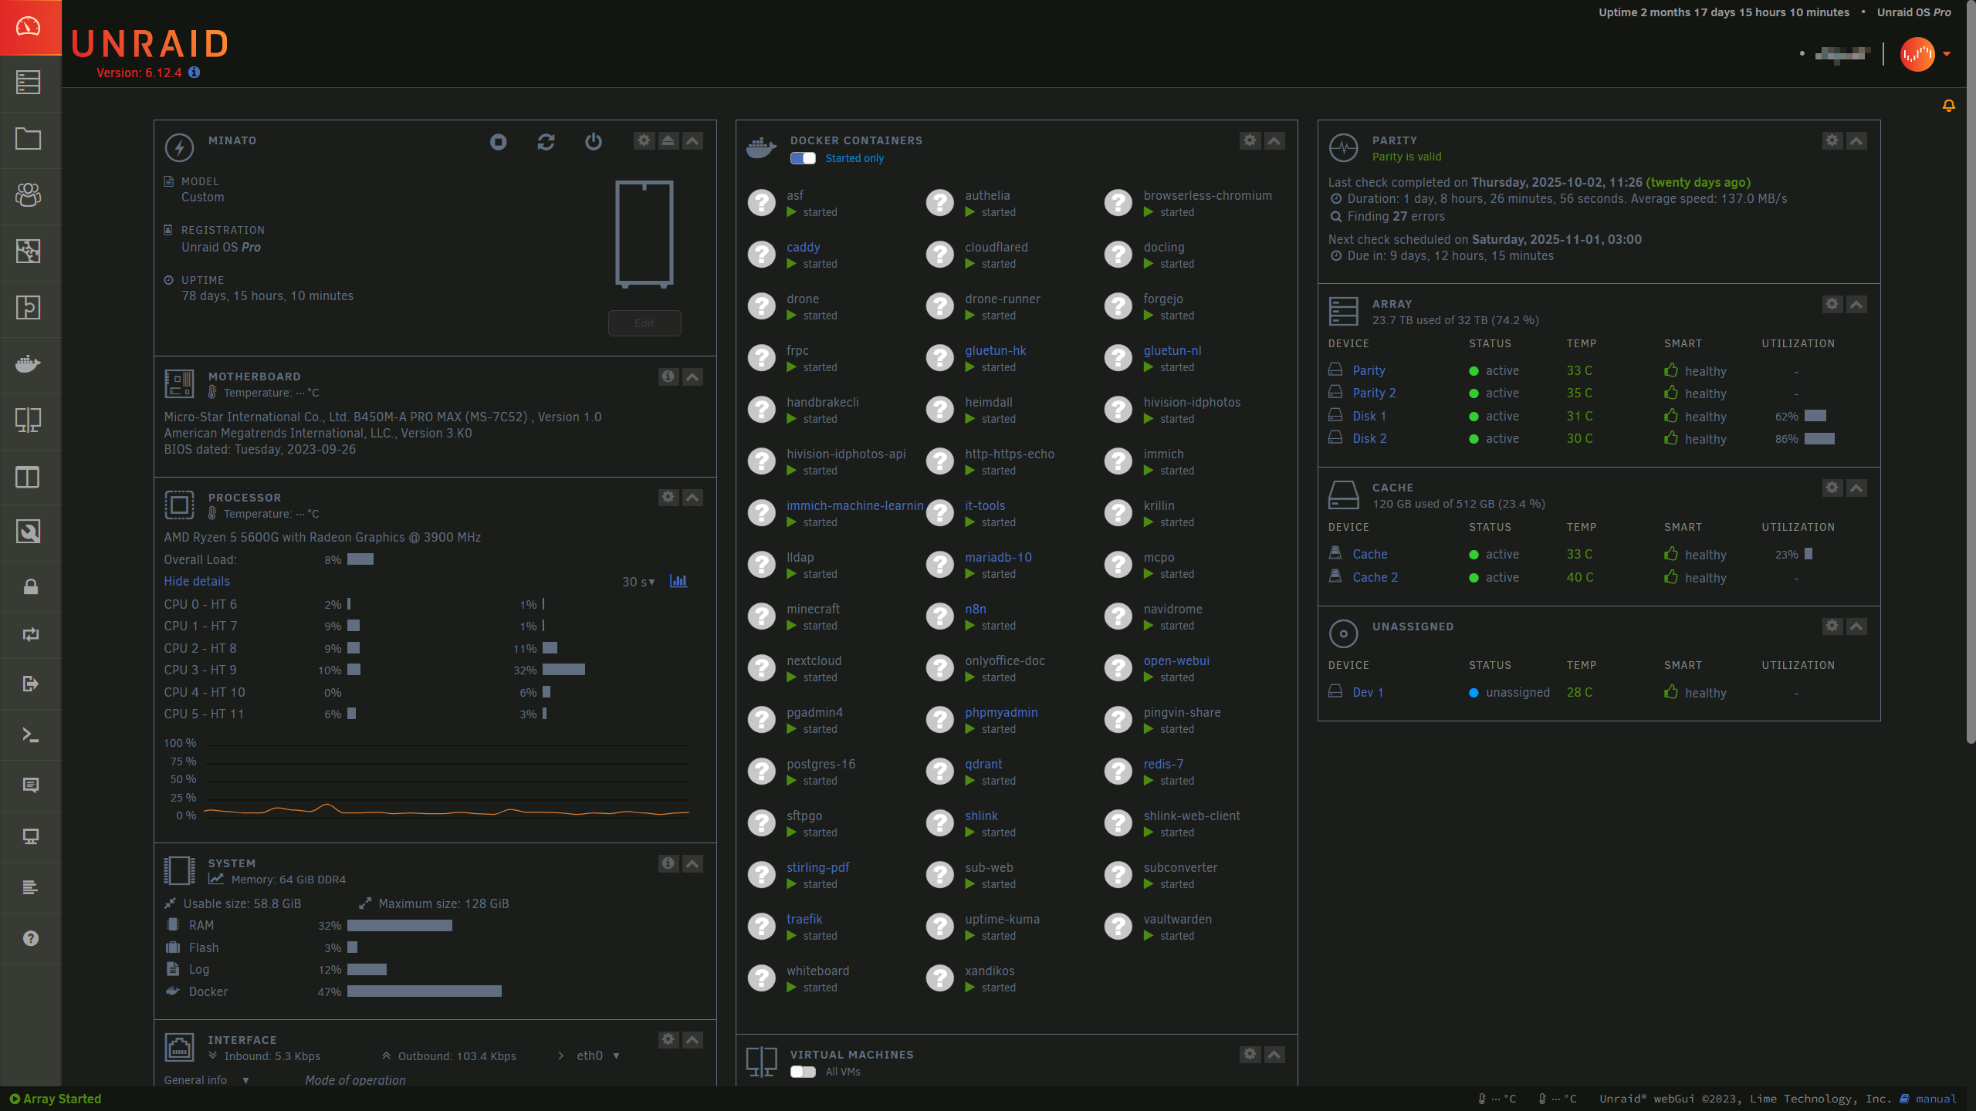The height and width of the screenshot is (1111, 1976).
Task: Open the Shares folder icon in sidebar
Action: 29,139
